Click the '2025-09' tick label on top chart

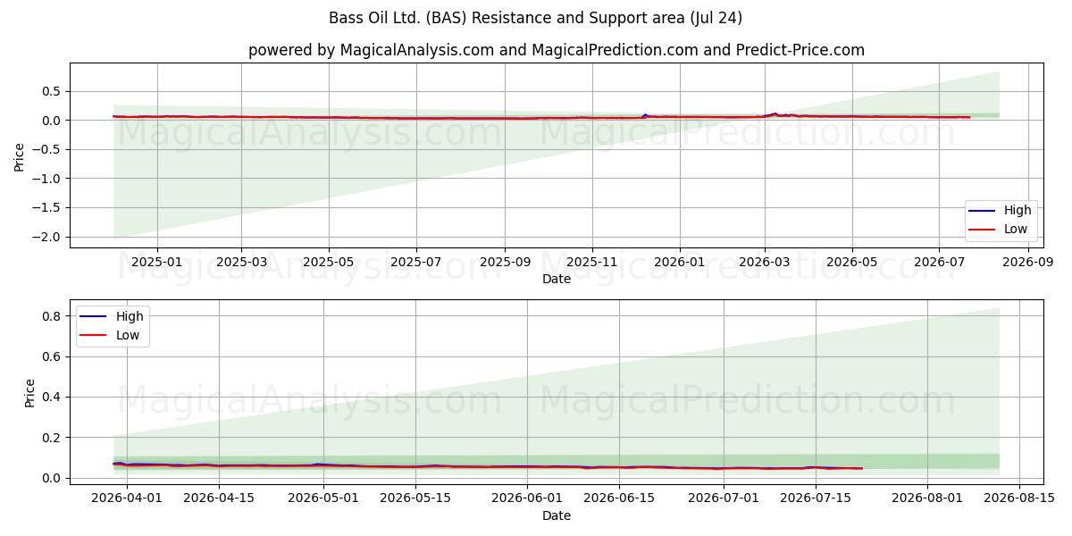coord(505,263)
